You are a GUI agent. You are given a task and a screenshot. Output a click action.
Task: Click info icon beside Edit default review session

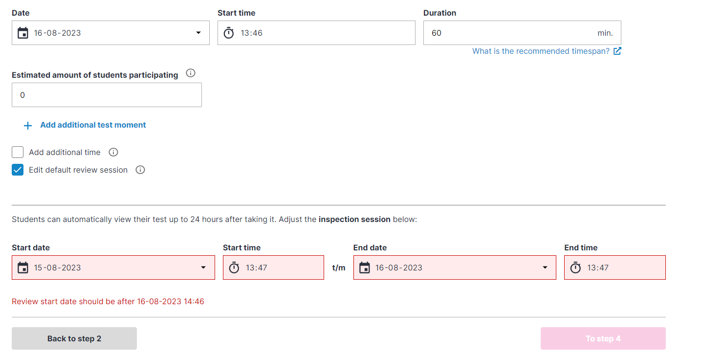pos(140,170)
